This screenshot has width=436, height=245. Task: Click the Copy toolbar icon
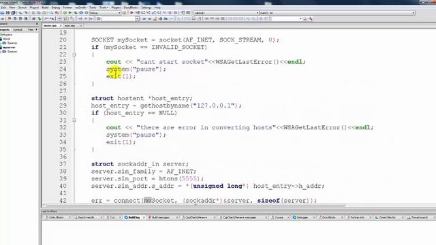pyautogui.click(x=39, y=13)
